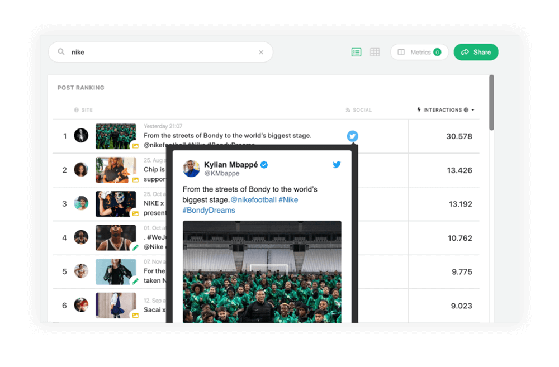This screenshot has width=559, height=367.
Task: Switch to list view
Action: pos(356,52)
